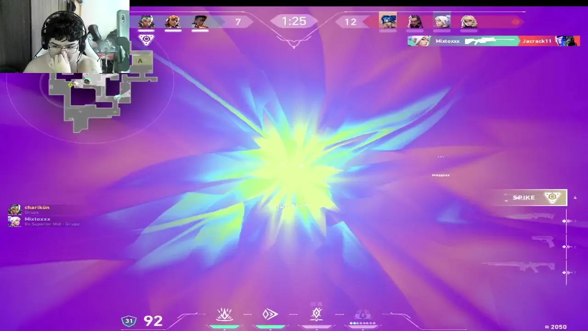Click the victim portrait next to Jacrack11
The width and height of the screenshot is (588, 331).
pos(567,41)
